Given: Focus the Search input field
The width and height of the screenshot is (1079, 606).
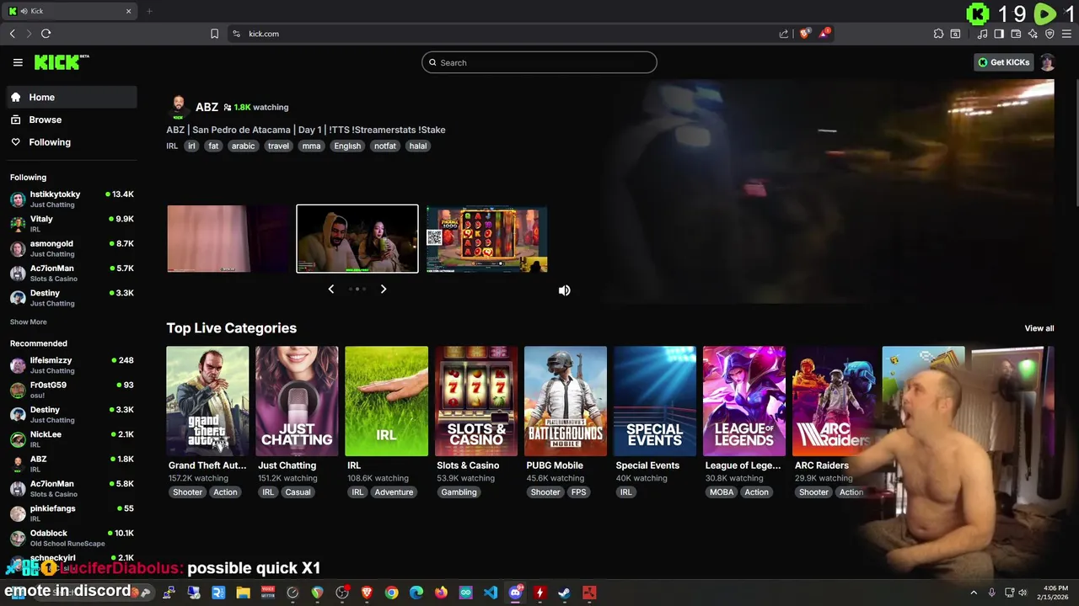Looking at the screenshot, I should point(539,62).
